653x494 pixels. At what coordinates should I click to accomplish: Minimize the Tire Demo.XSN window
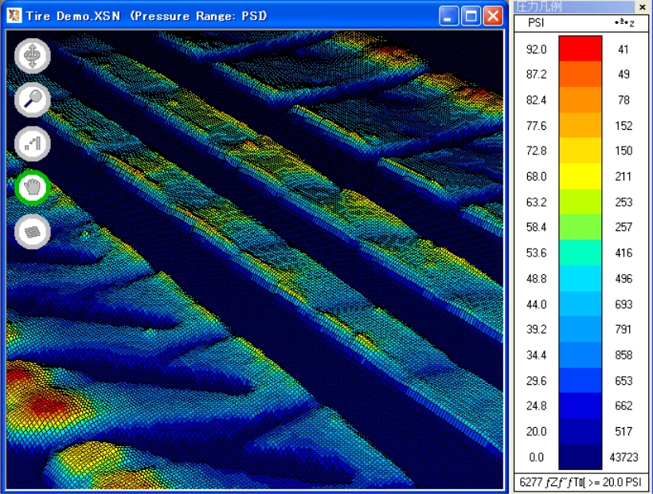click(449, 16)
